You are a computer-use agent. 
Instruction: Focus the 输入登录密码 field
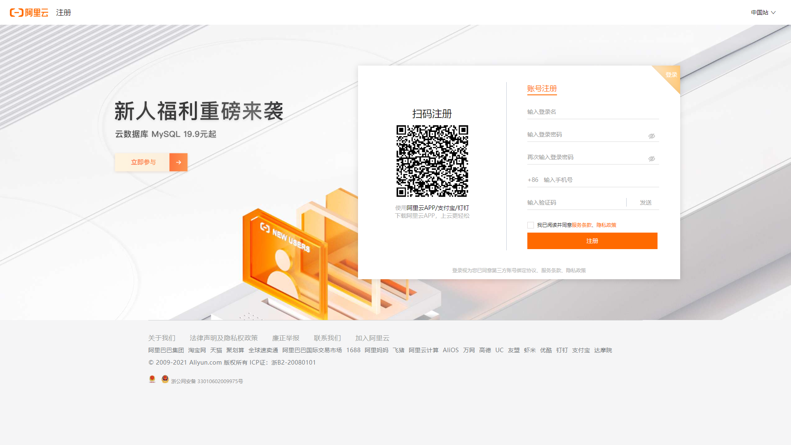(x=587, y=134)
